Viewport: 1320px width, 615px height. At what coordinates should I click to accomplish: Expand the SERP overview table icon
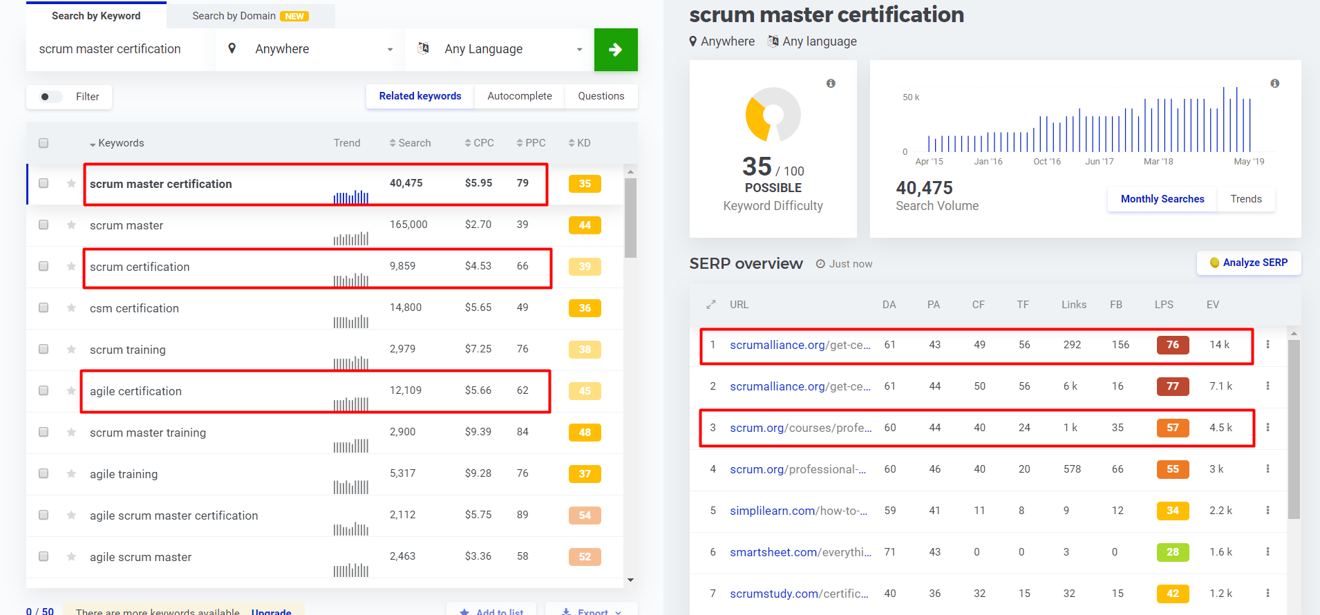pos(710,305)
